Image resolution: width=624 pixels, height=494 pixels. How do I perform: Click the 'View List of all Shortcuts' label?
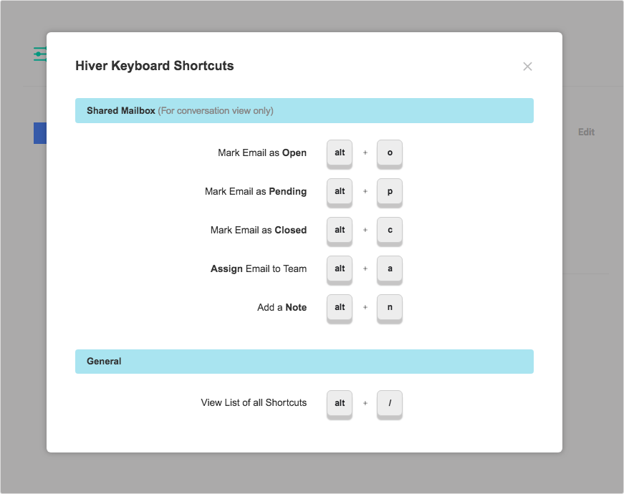point(254,403)
